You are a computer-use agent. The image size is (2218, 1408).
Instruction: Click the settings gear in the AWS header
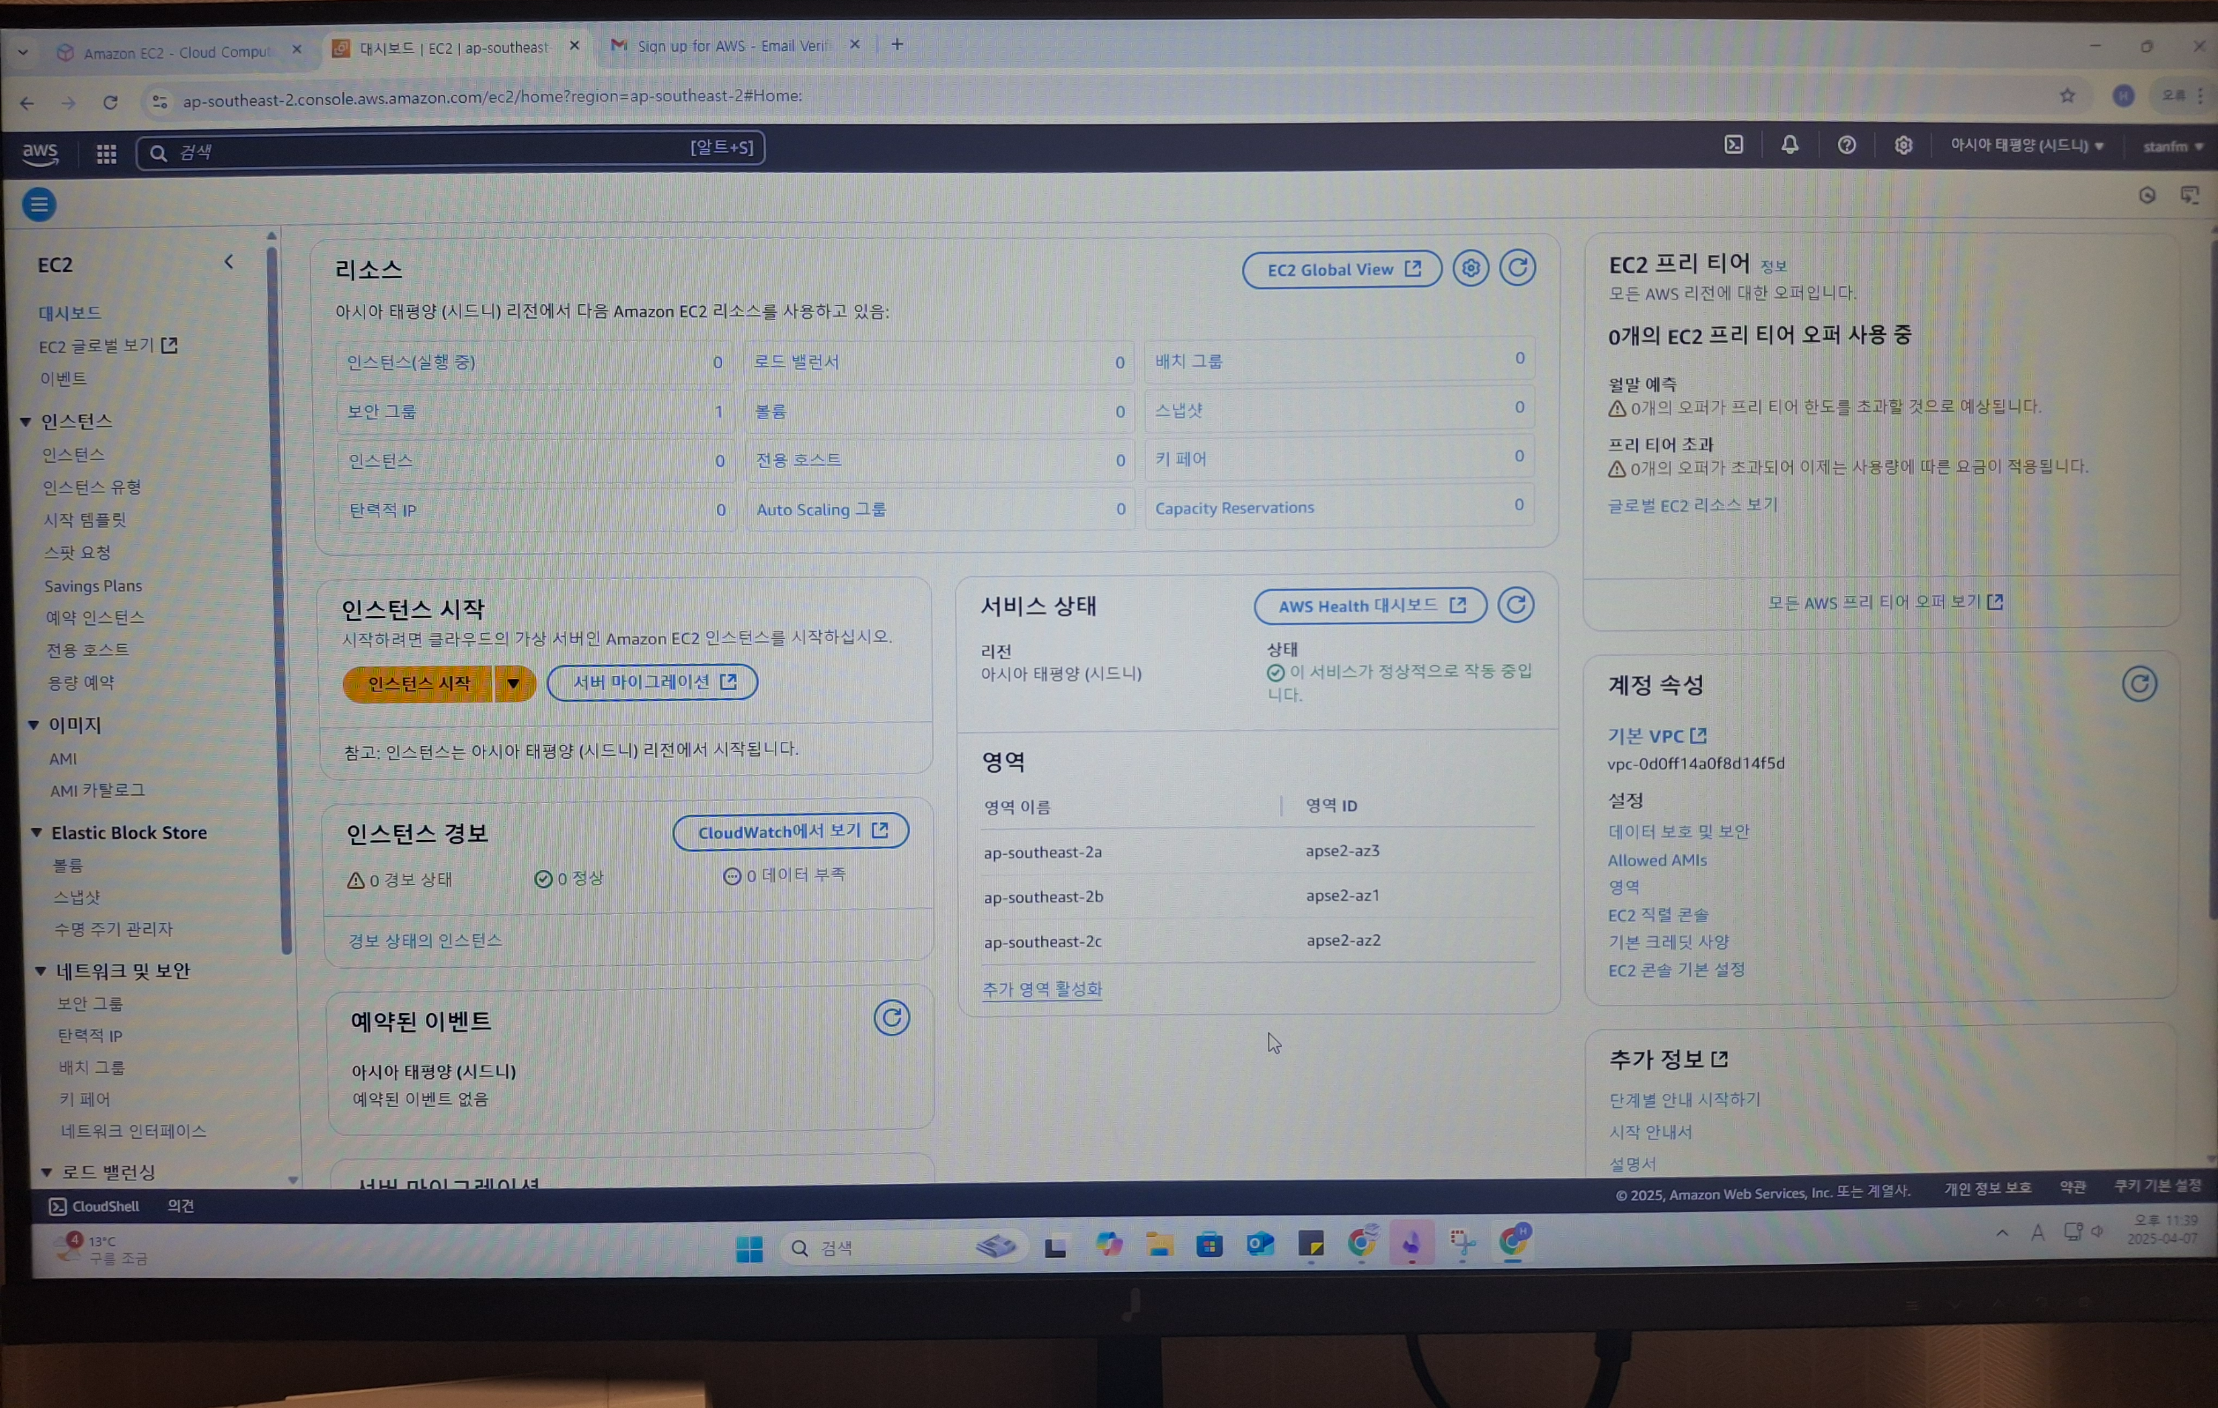click(1903, 146)
